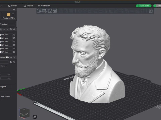Click the green Slice plate button
Screen dimensions: 161x120
tap(145, 6)
